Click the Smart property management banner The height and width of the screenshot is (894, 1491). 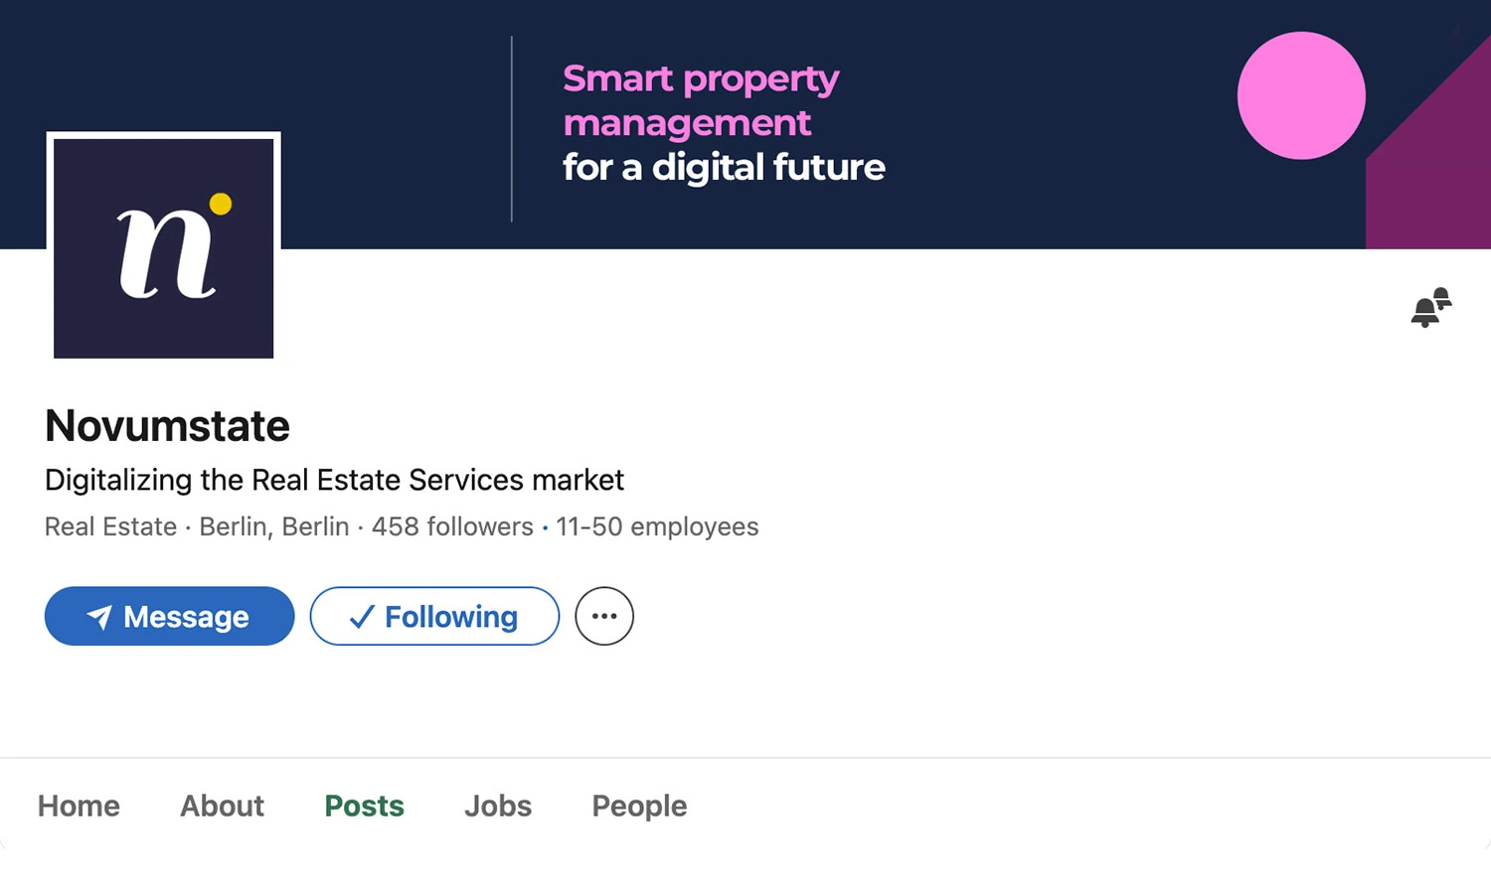(x=723, y=121)
